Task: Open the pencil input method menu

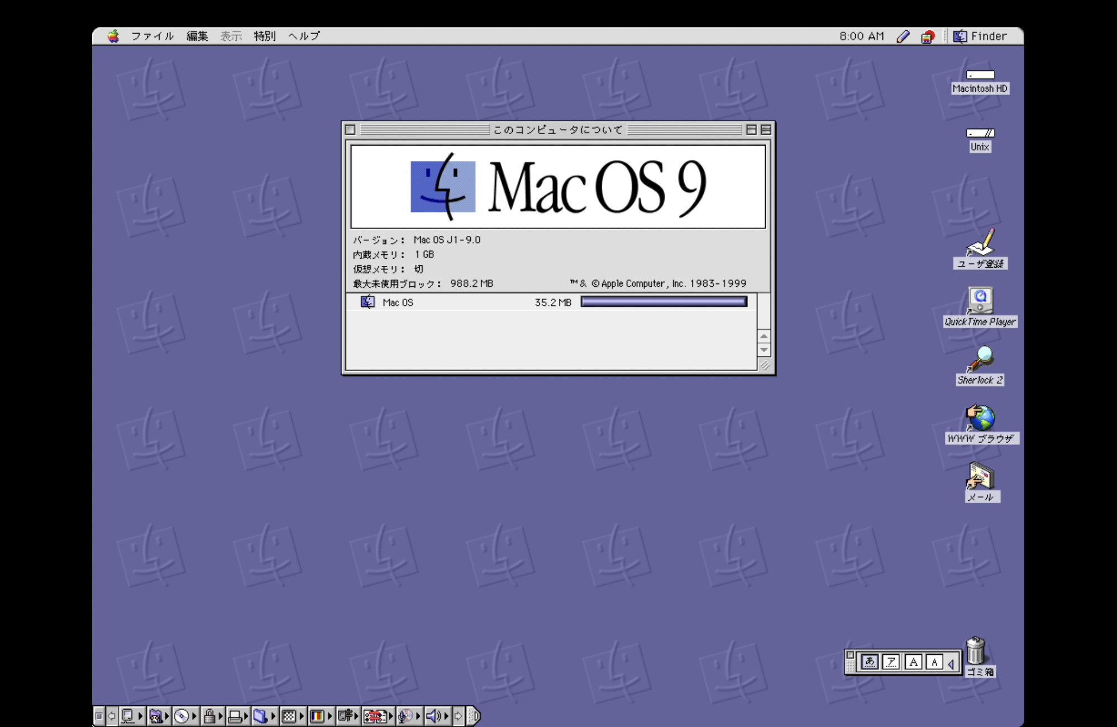Action: pyautogui.click(x=903, y=36)
